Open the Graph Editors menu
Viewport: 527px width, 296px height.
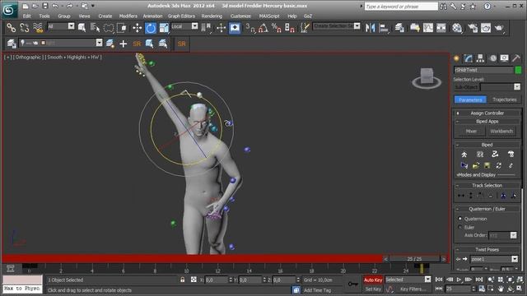(x=181, y=16)
